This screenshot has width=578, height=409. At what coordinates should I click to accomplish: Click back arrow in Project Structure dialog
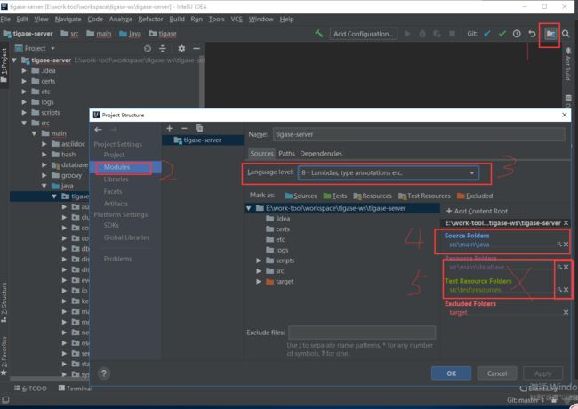click(x=98, y=130)
